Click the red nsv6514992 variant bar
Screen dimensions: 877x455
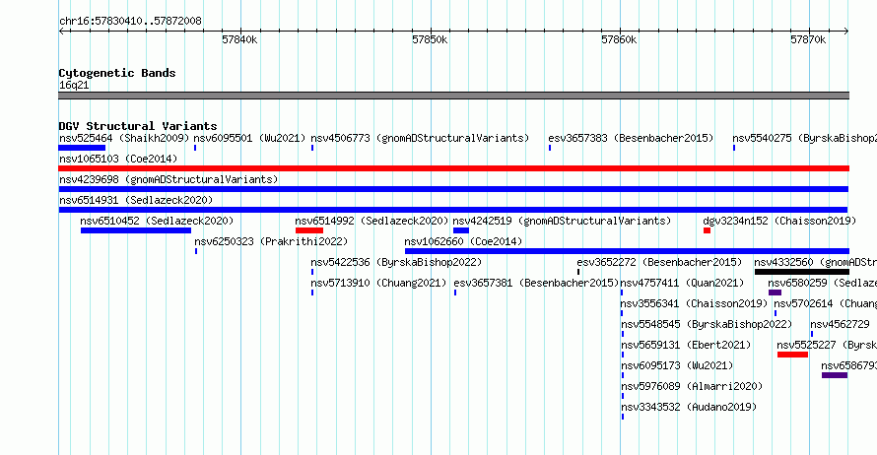(309, 230)
